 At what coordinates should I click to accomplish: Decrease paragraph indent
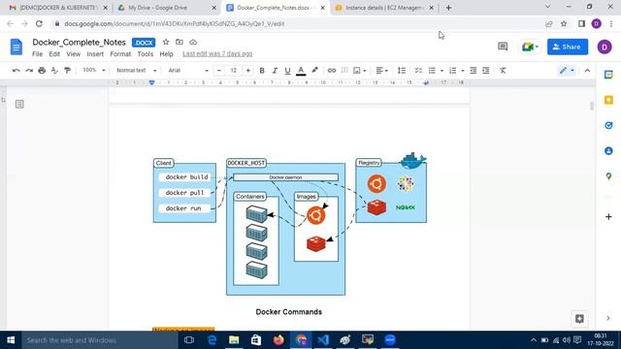point(474,71)
